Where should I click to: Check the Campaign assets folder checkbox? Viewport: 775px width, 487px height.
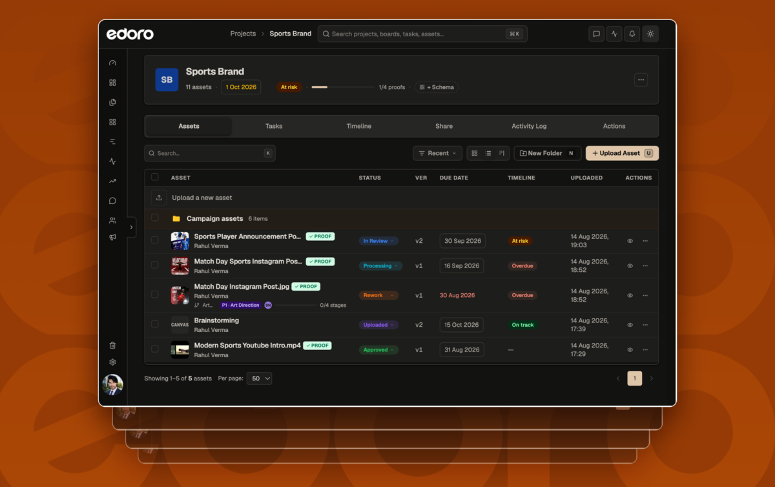pos(155,218)
